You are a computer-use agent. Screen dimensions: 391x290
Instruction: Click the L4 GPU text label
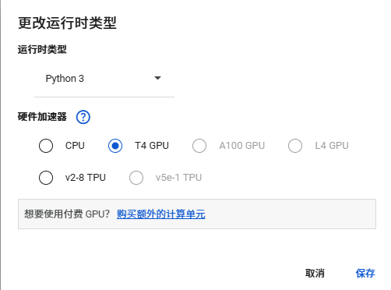[x=332, y=146]
